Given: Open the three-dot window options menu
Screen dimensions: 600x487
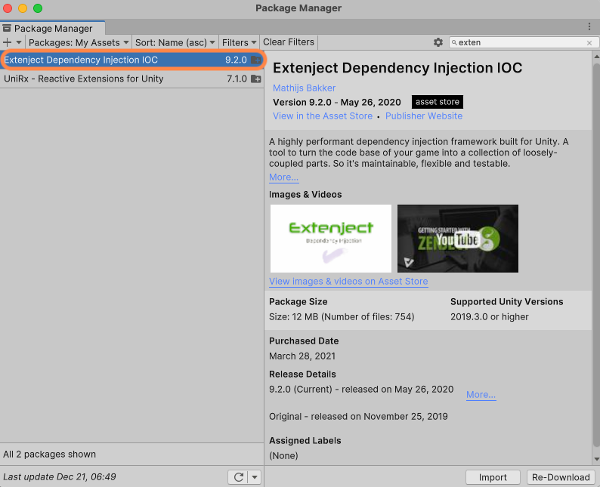Looking at the screenshot, I should [589, 26].
